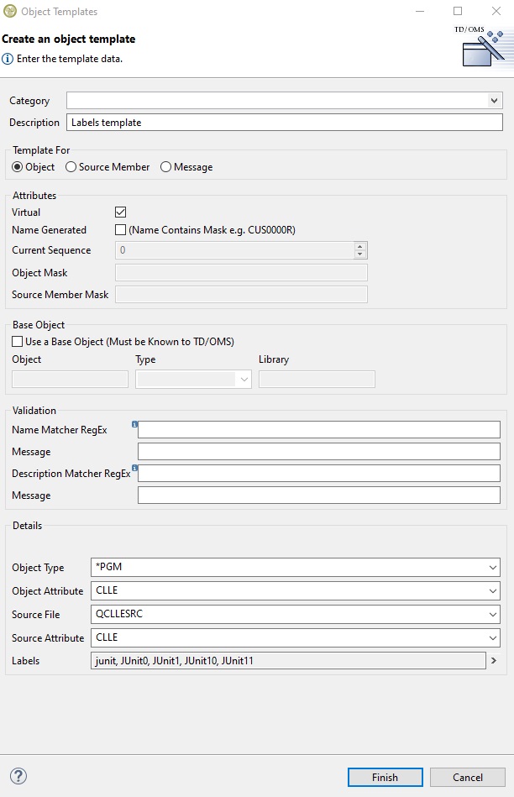Open Labels selection with the arrow icon

click(x=494, y=661)
